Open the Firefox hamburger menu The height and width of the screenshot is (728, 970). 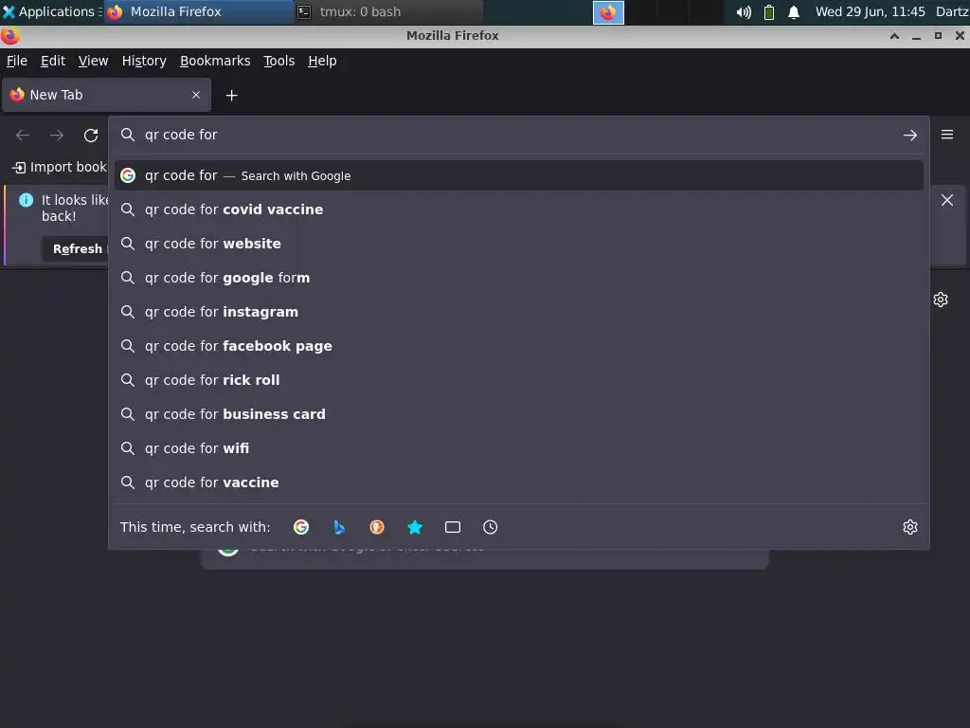click(x=947, y=135)
